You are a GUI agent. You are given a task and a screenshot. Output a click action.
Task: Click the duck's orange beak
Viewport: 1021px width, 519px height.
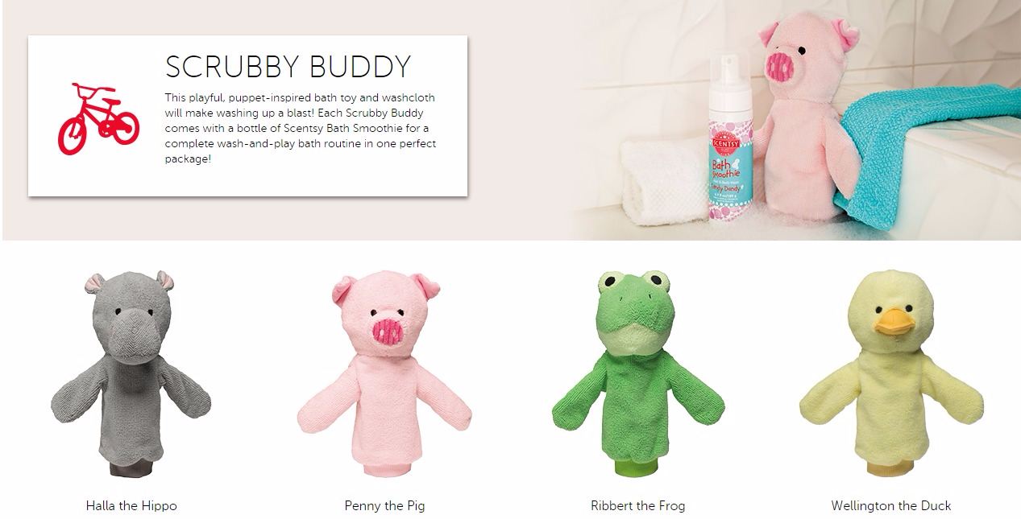click(894, 322)
